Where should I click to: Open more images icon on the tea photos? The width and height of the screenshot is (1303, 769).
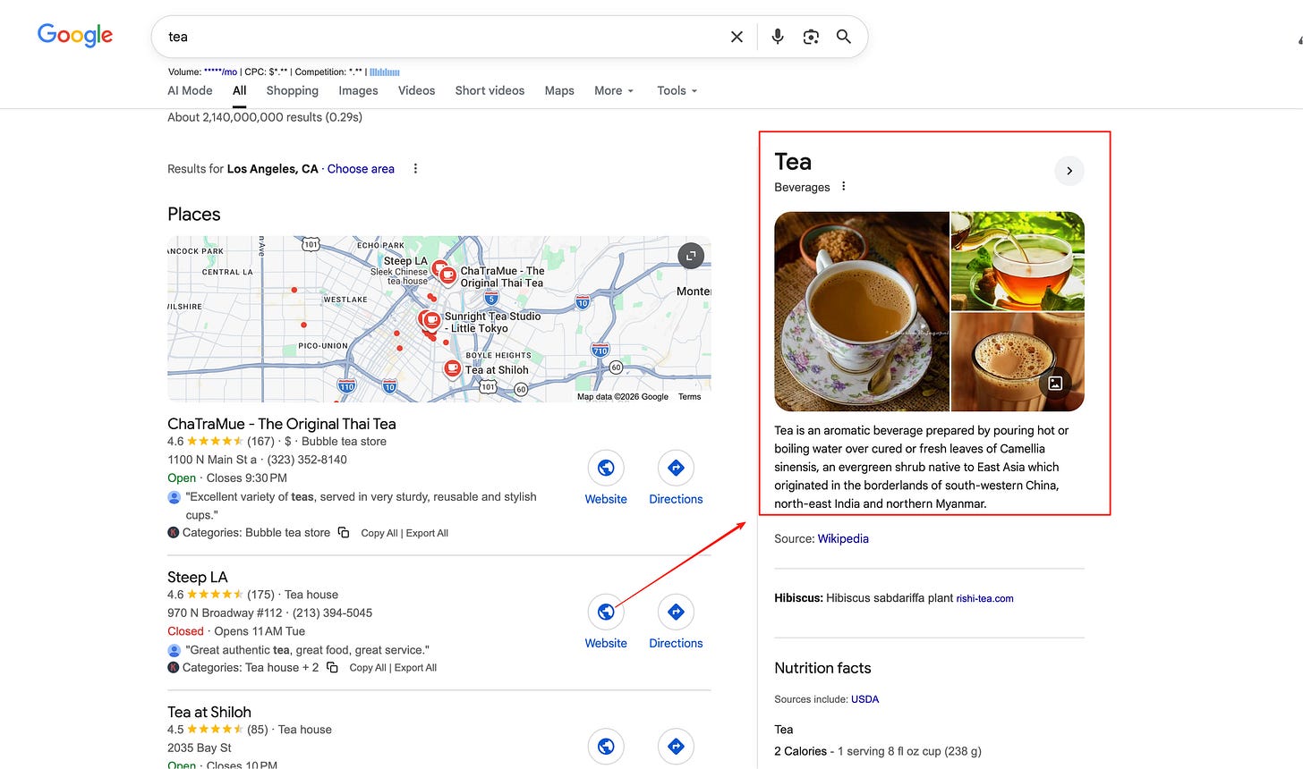1055,383
